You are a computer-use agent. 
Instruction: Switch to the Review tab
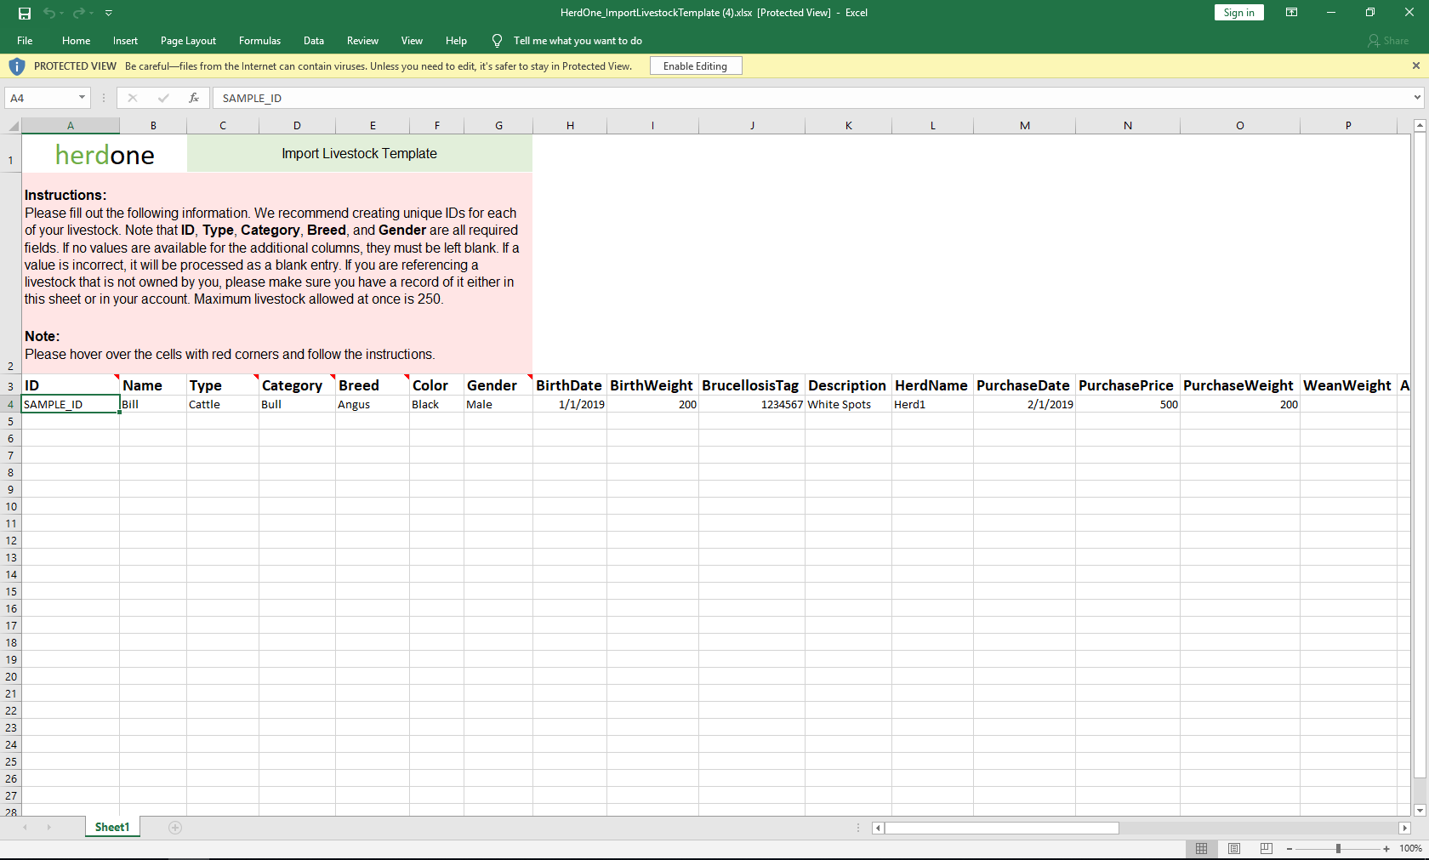point(362,41)
